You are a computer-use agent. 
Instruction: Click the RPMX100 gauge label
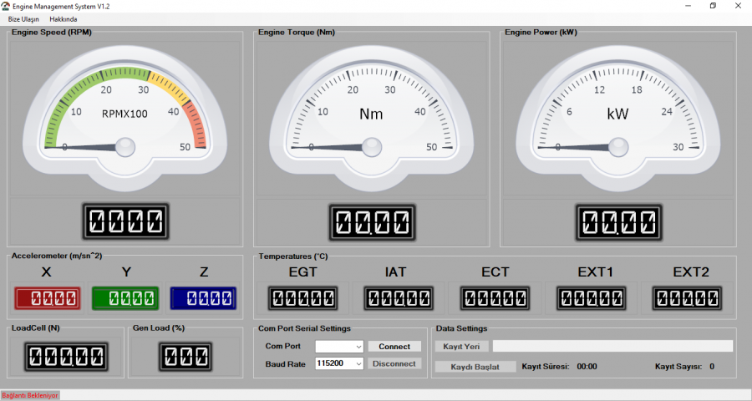tap(124, 114)
